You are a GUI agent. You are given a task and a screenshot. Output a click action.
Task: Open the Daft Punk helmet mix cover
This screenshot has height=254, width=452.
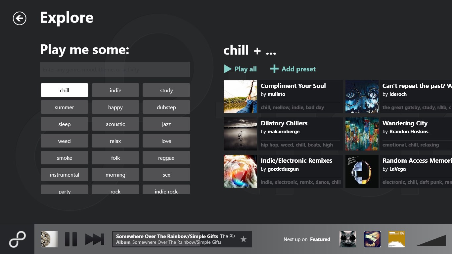coord(362,171)
